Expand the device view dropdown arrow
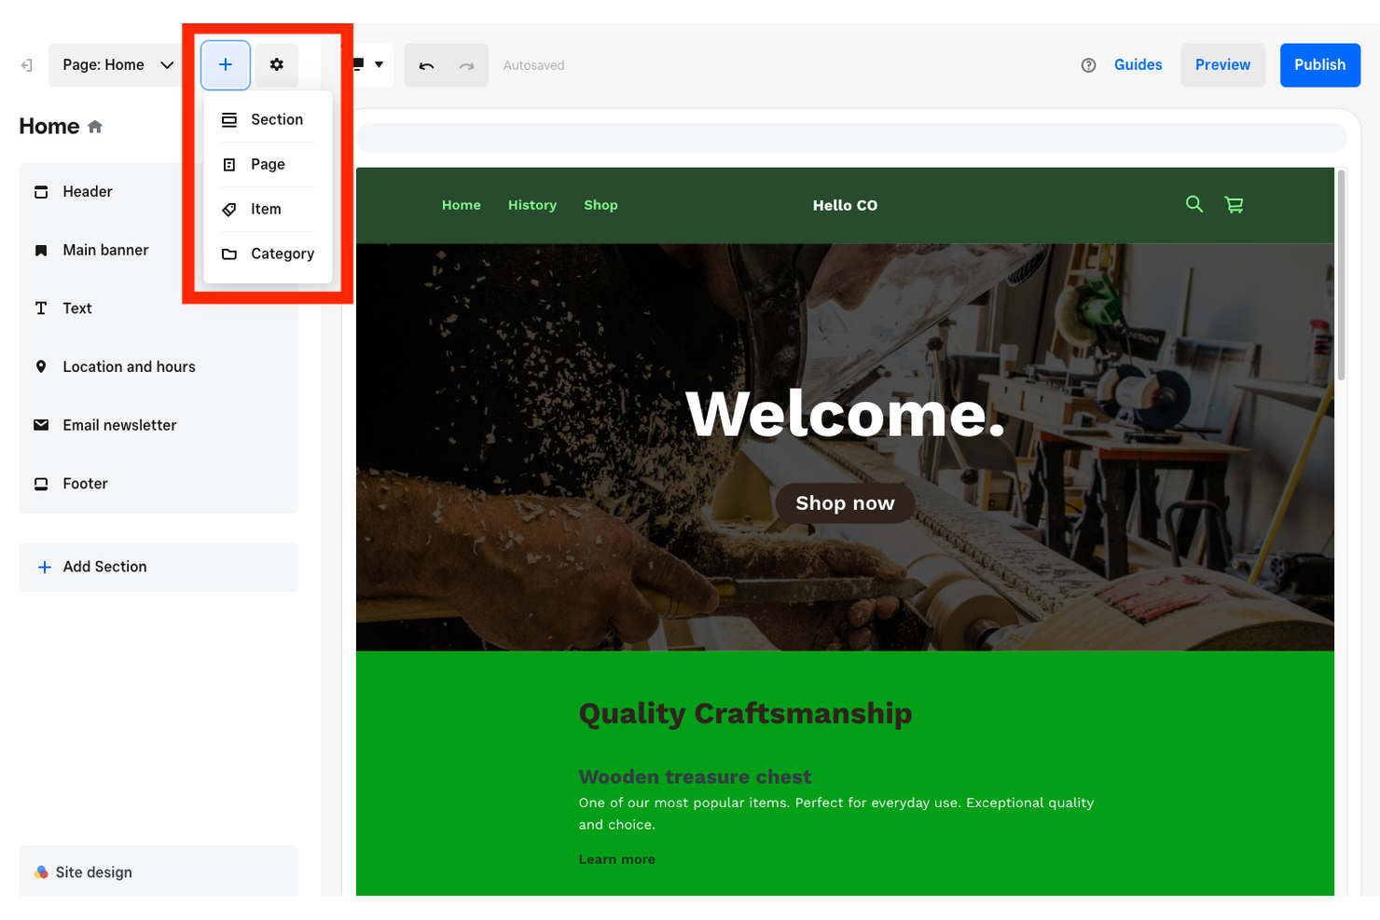 pyautogui.click(x=379, y=64)
